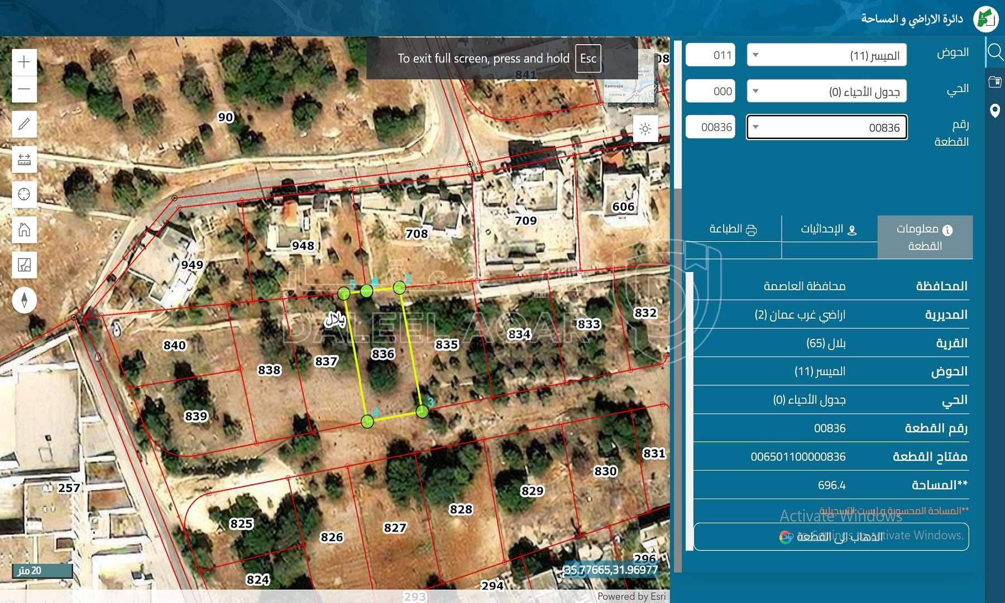Reset the compass north orientation
The height and width of the screenshot is (603, 1005).
24,300
